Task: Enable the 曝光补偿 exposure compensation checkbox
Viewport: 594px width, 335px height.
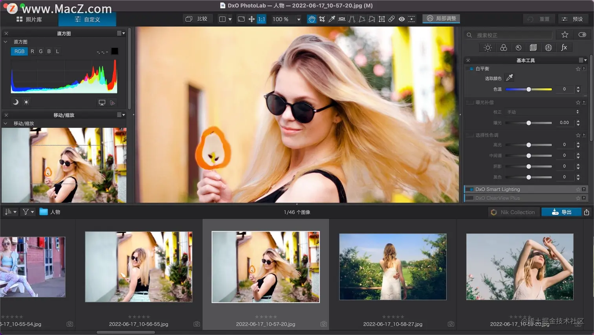Action: pyautogui.click(x=470, y=102)
